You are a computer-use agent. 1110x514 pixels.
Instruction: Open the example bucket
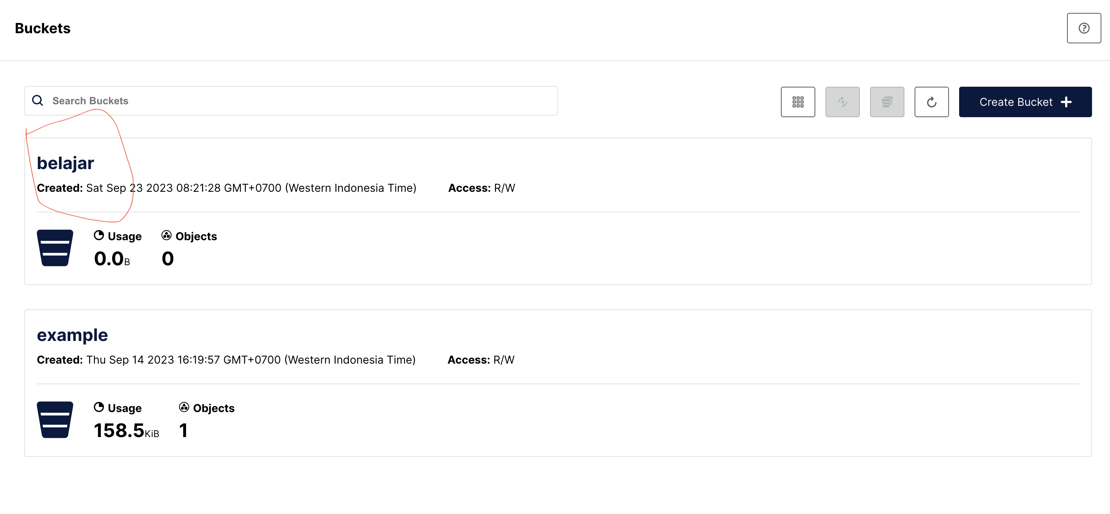click(x=72, y=335)
